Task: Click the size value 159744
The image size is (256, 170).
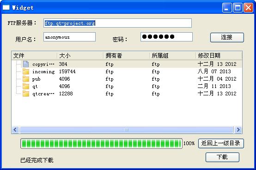Action: click(x=67, y=71)
